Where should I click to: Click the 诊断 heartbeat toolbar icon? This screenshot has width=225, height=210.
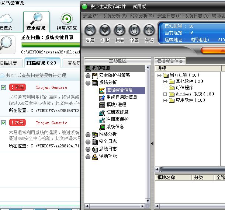click(x=105, y=30)
